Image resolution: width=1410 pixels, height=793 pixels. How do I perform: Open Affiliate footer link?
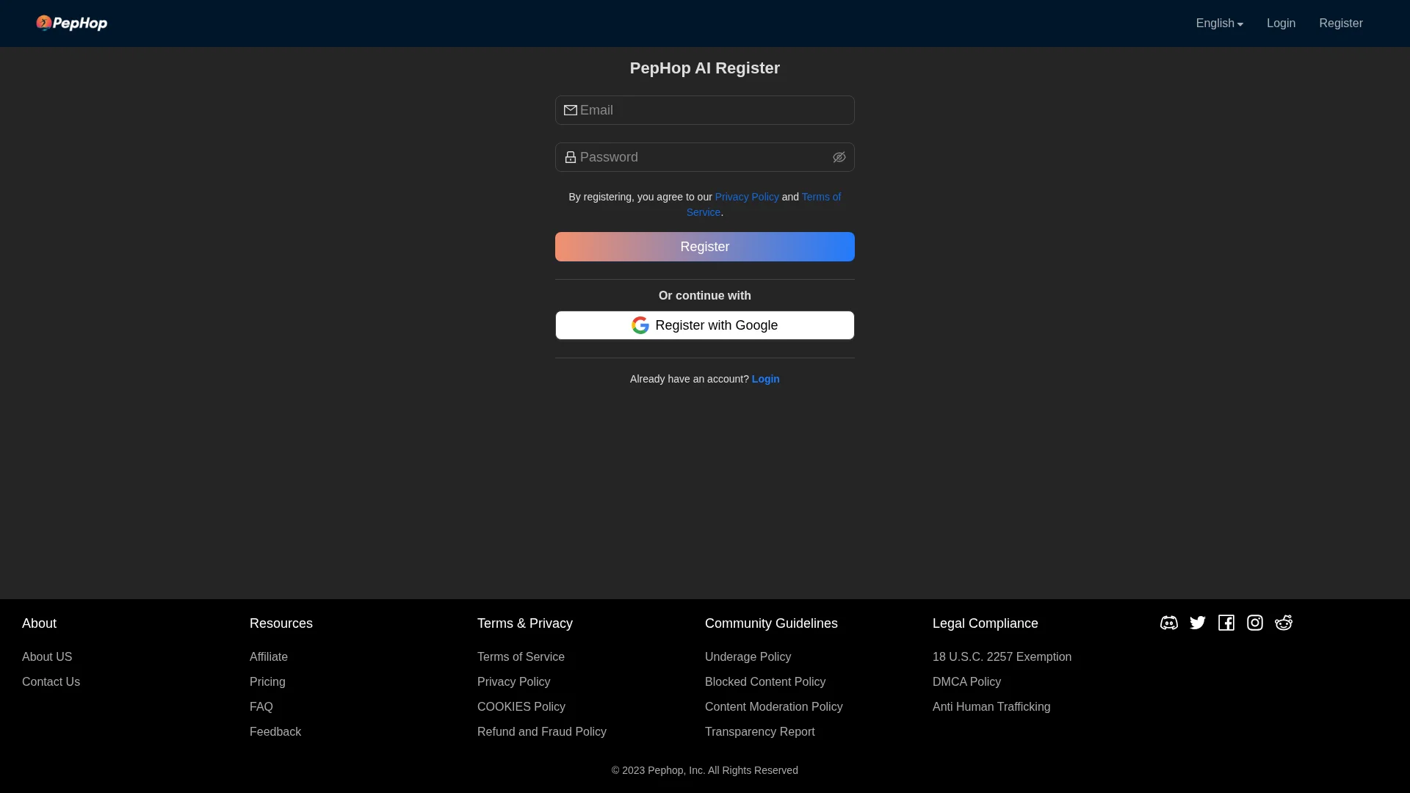tap(269, 657)
